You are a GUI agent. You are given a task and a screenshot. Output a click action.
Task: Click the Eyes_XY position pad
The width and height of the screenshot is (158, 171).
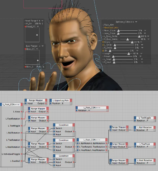click(32, 57)
